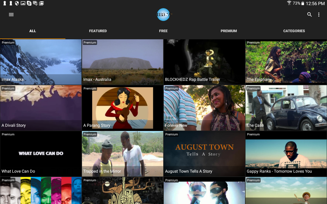Viewport: 327px width, 204px height.
Task: Click the Premium badge on The Case
Action: pyautogui.click(x=253, y=88)
